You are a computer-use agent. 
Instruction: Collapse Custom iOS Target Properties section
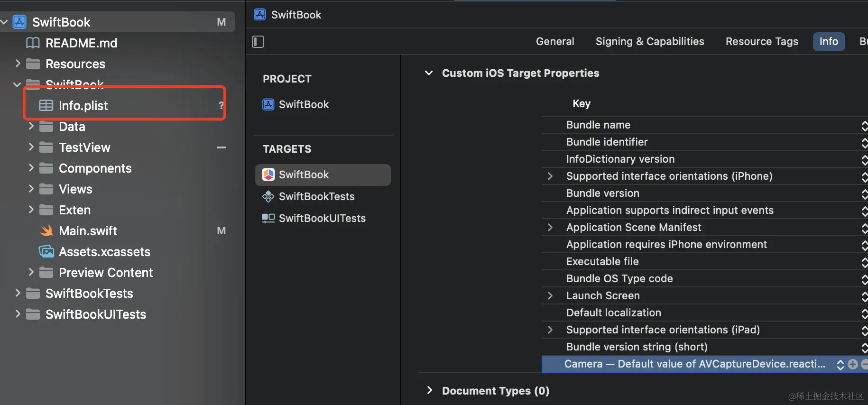coord(429,73)
